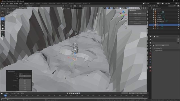Viewport: 180px width, 101px height.
Task: Click the viewport pan hand icon
Action: (x=126, y=22)
